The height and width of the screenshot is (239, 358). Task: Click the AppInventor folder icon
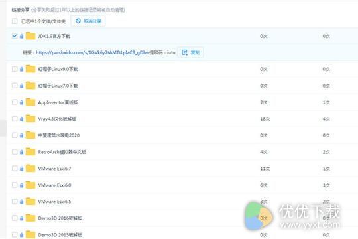coord(30,102)
